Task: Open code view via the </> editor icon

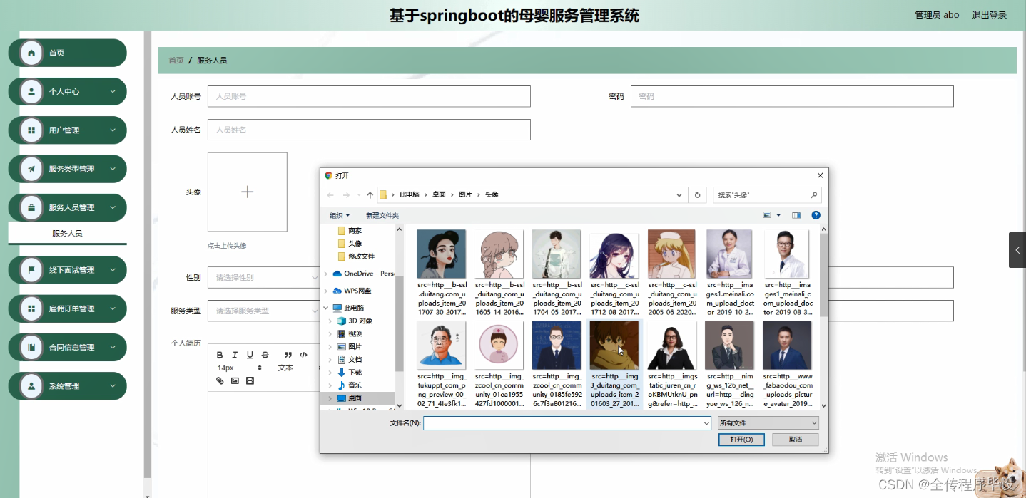Action: click(303, 354)
